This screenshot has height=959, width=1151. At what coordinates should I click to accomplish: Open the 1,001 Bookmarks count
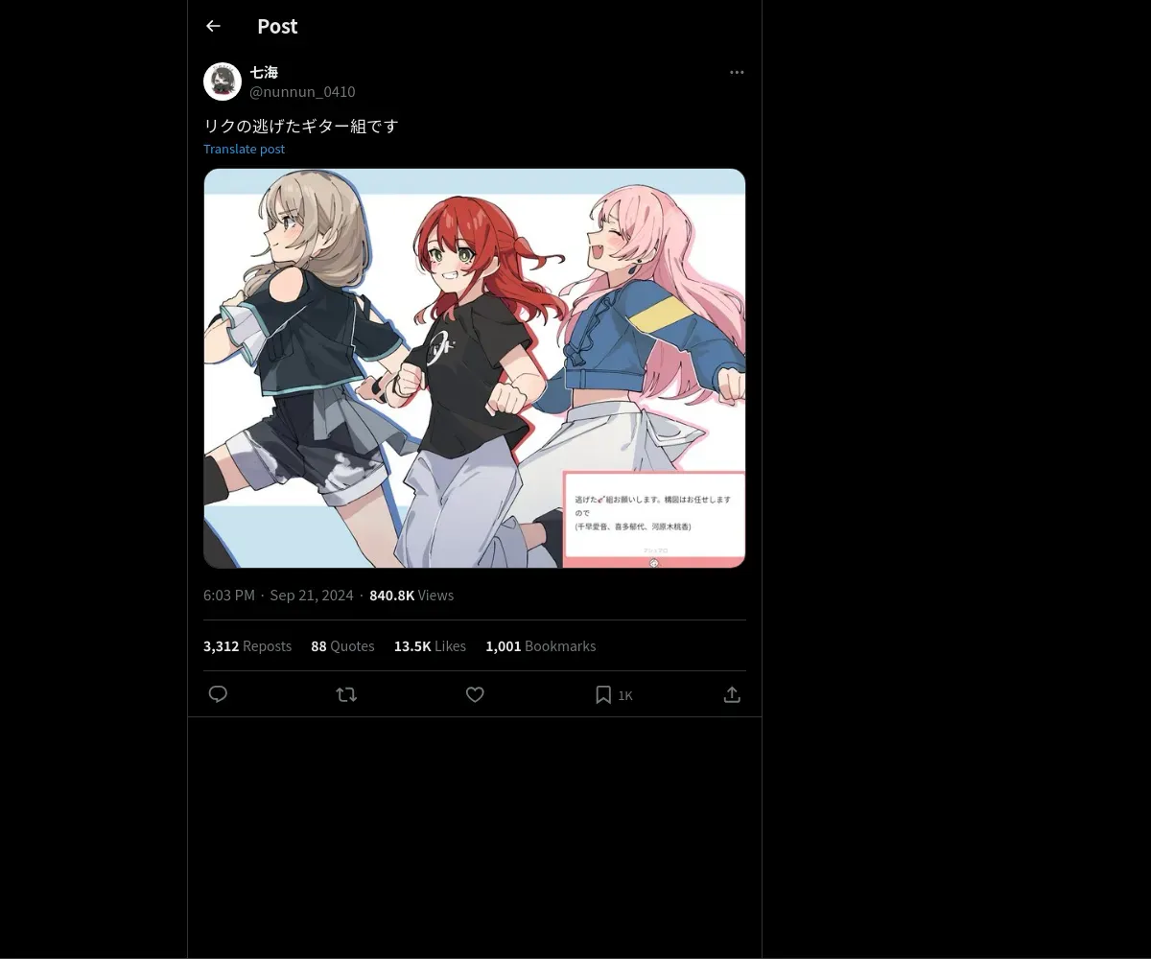coord(541,646)
